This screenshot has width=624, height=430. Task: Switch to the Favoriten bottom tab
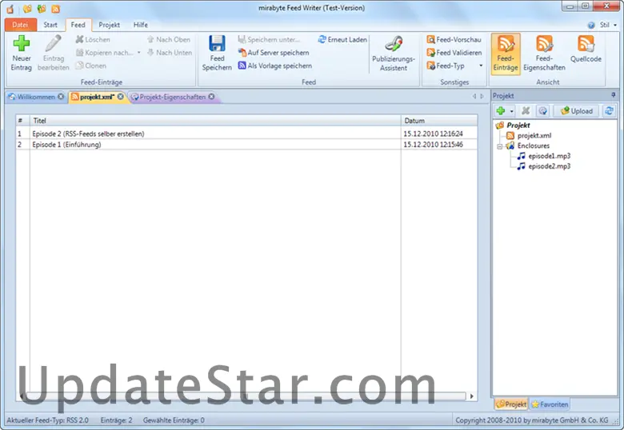tap(550, 404)
